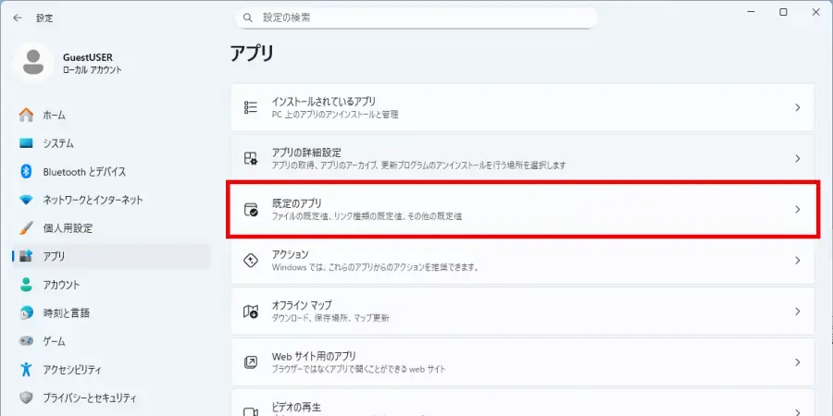Click the 設定の検索 search field
The width and height of the screenshot is (833, 416).
click(x=416, y=18)
